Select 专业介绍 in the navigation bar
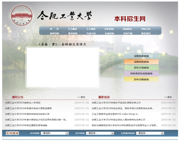 point(91,33)
